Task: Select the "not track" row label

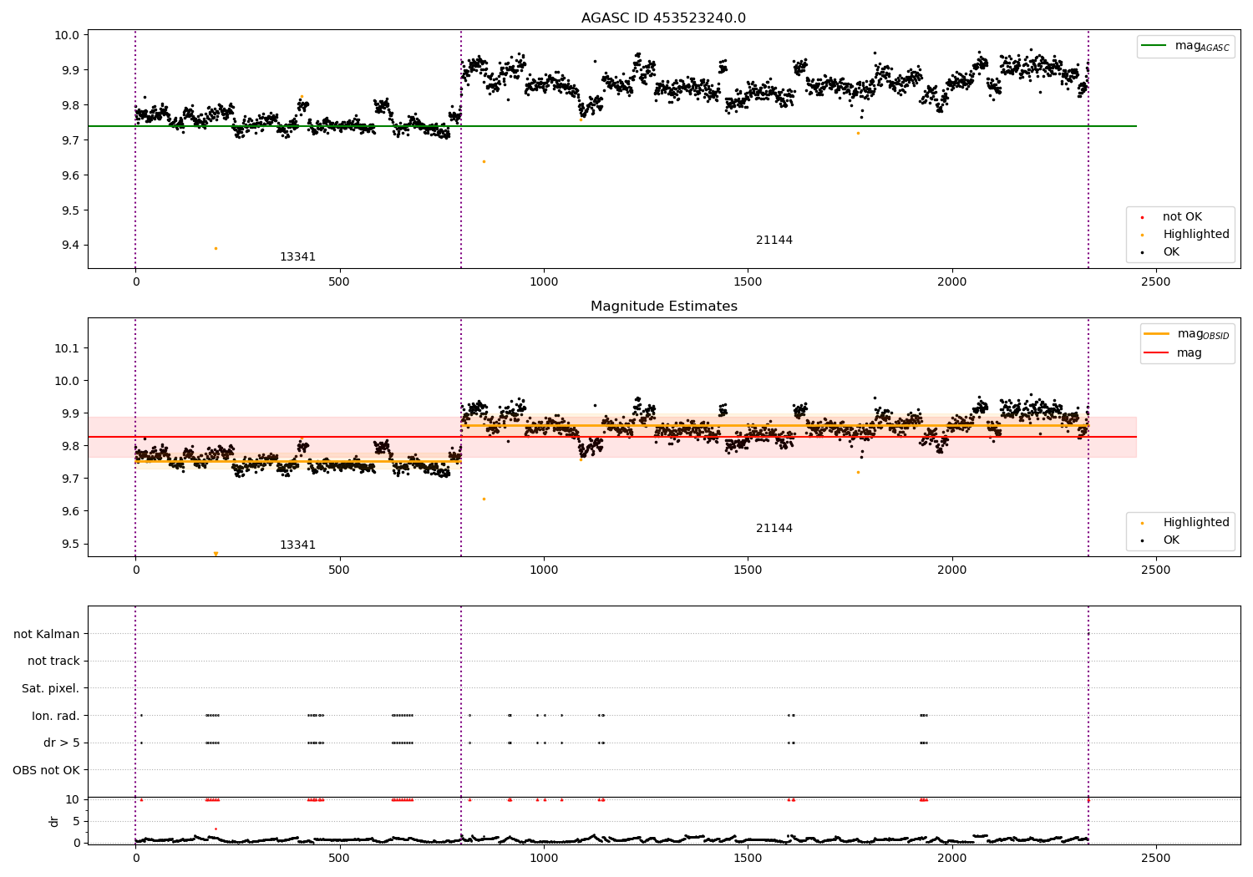Action: (x=53, y=662)
